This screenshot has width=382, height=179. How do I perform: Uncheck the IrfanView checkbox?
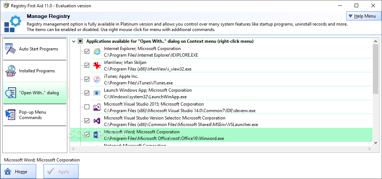click(87, 65)
